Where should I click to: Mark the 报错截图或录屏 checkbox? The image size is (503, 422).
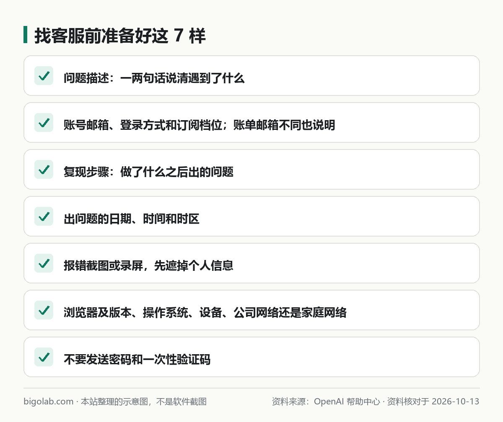click(44, 263)
